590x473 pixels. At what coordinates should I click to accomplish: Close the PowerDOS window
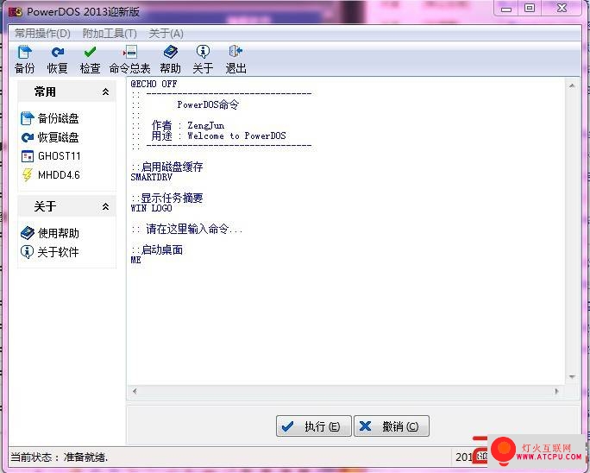(562, 9)
